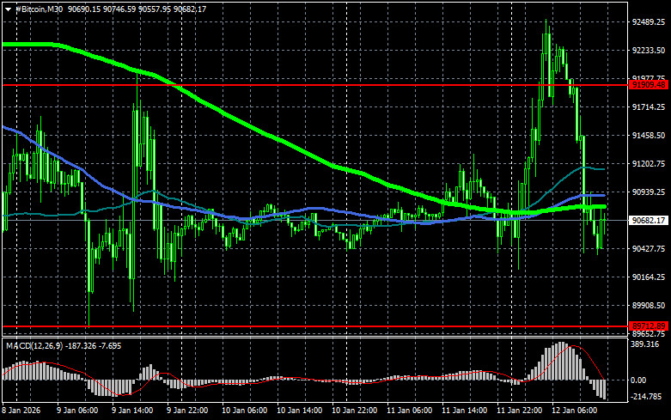Screen dimensions: 671x420
Task: Click the MACD(12,26,9) indicator label
Action: point(34,345)
